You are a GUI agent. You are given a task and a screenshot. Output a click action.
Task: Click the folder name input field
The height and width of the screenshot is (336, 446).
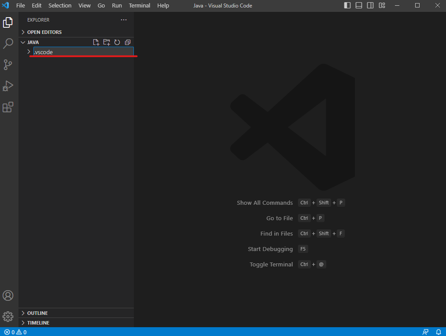click(x=83, y=52)
